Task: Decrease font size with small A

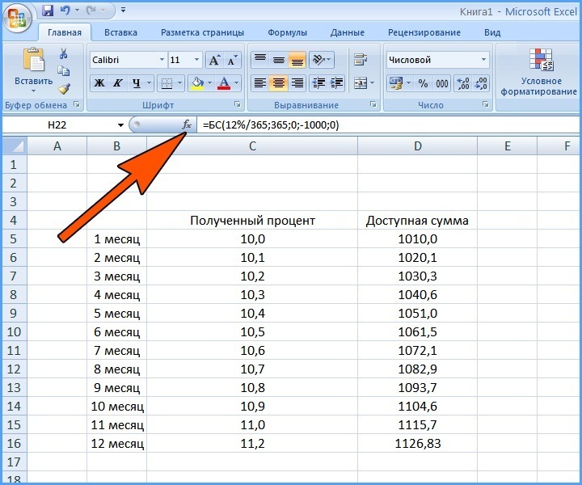Action: click(232, 60)
